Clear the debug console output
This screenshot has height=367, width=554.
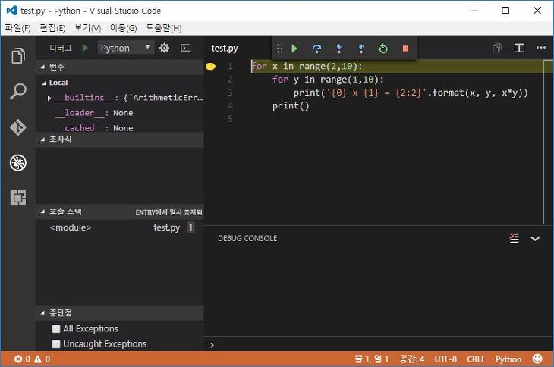click(x=515, y=238)
